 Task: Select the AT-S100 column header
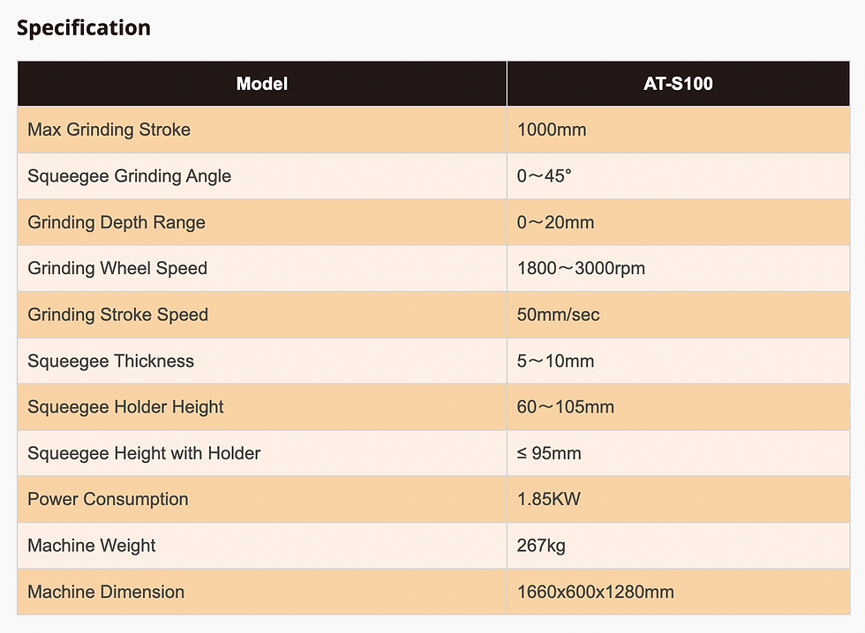[x=678, y=85]
